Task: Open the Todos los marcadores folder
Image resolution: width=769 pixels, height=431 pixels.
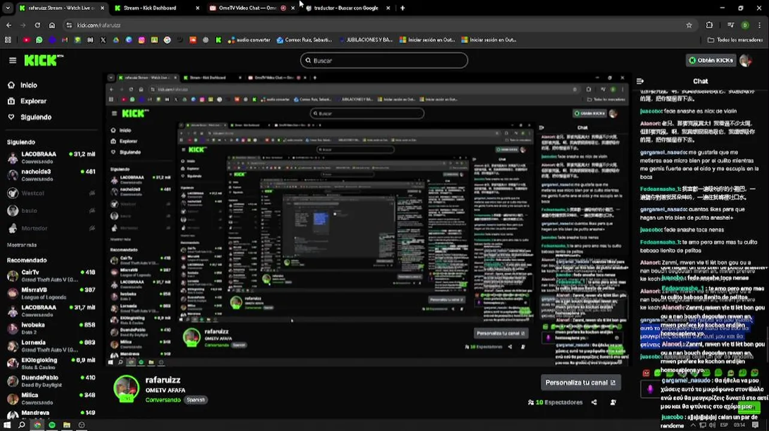Action: point(735,40)
